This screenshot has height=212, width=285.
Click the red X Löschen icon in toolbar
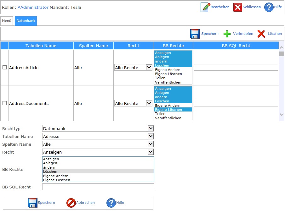click(261, 34)
